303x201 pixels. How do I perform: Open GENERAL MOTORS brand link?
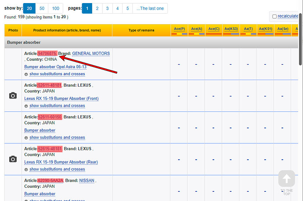click(91, 53)
